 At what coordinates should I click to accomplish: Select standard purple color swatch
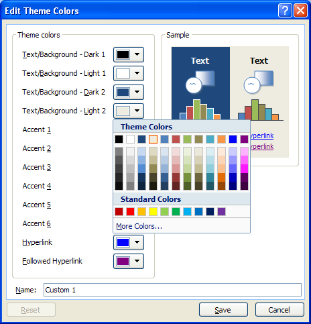tap(221, 211)
